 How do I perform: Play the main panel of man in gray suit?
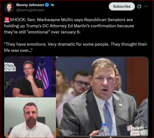point(102,97)
